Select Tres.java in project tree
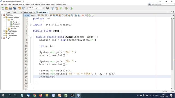 16,24
